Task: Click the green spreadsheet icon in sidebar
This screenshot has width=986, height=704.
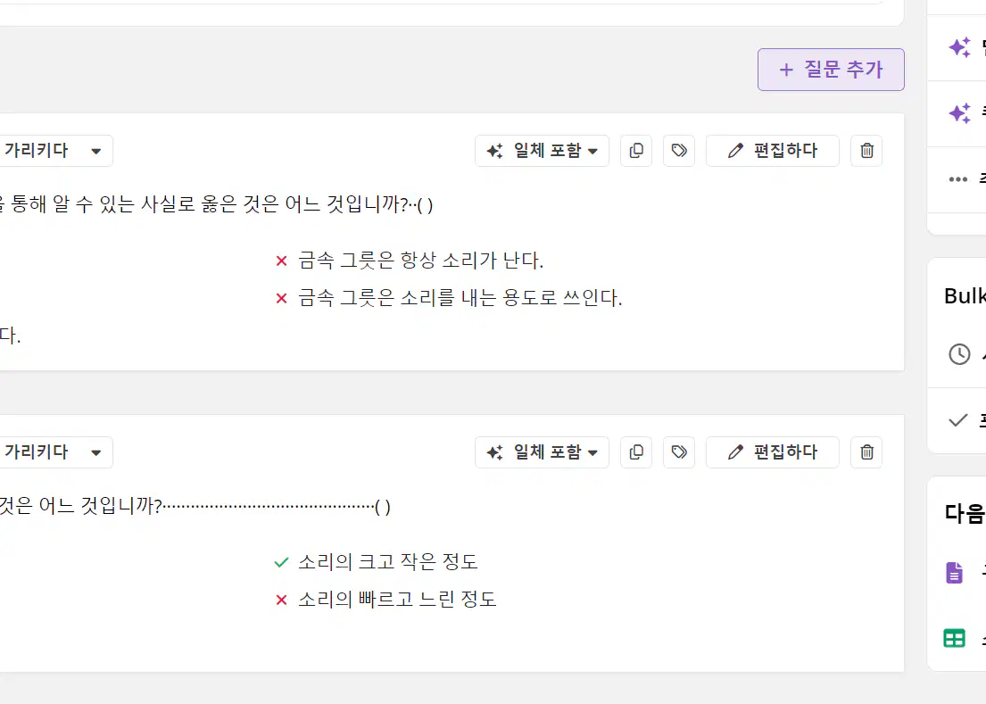Action: click(954, 638)
